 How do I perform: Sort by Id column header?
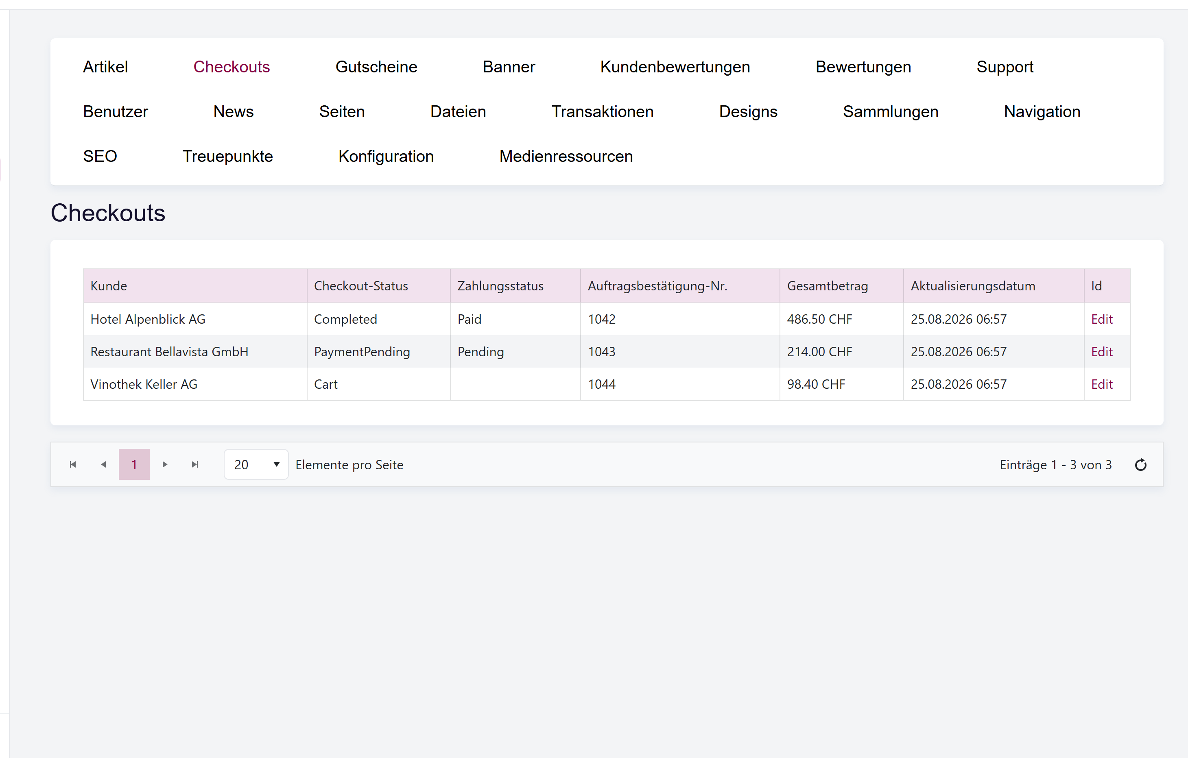[x=1107, y=286]
